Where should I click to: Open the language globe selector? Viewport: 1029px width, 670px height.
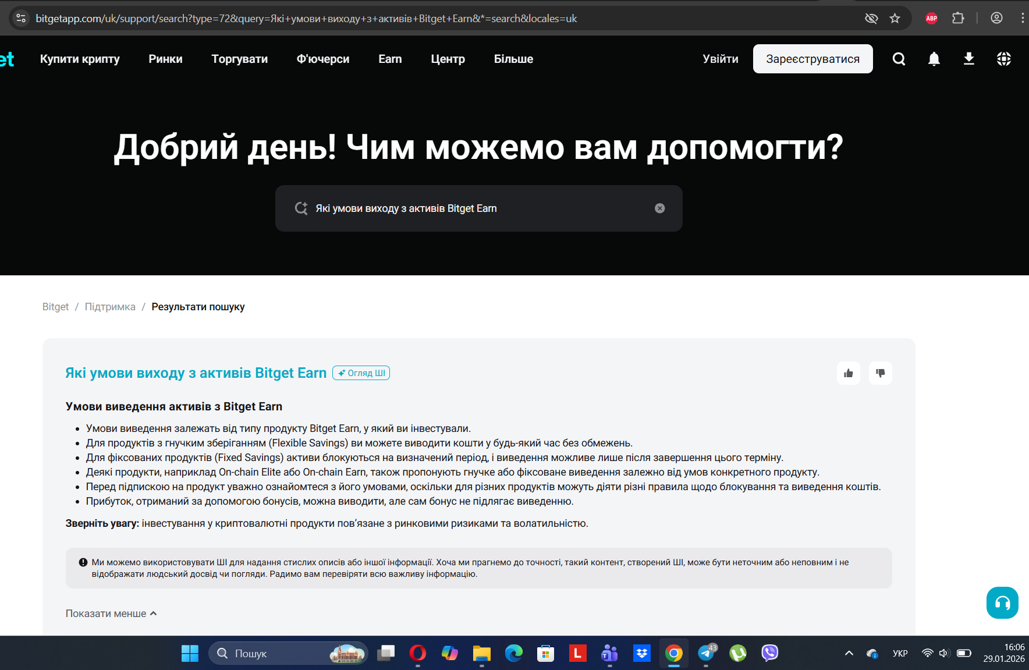click(1004, 59)
